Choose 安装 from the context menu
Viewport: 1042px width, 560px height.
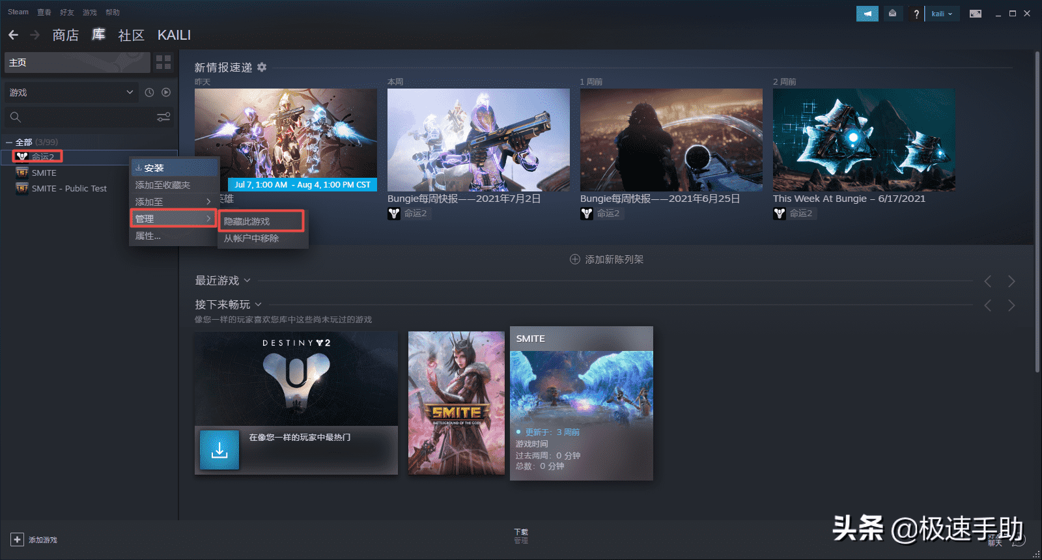174,168
